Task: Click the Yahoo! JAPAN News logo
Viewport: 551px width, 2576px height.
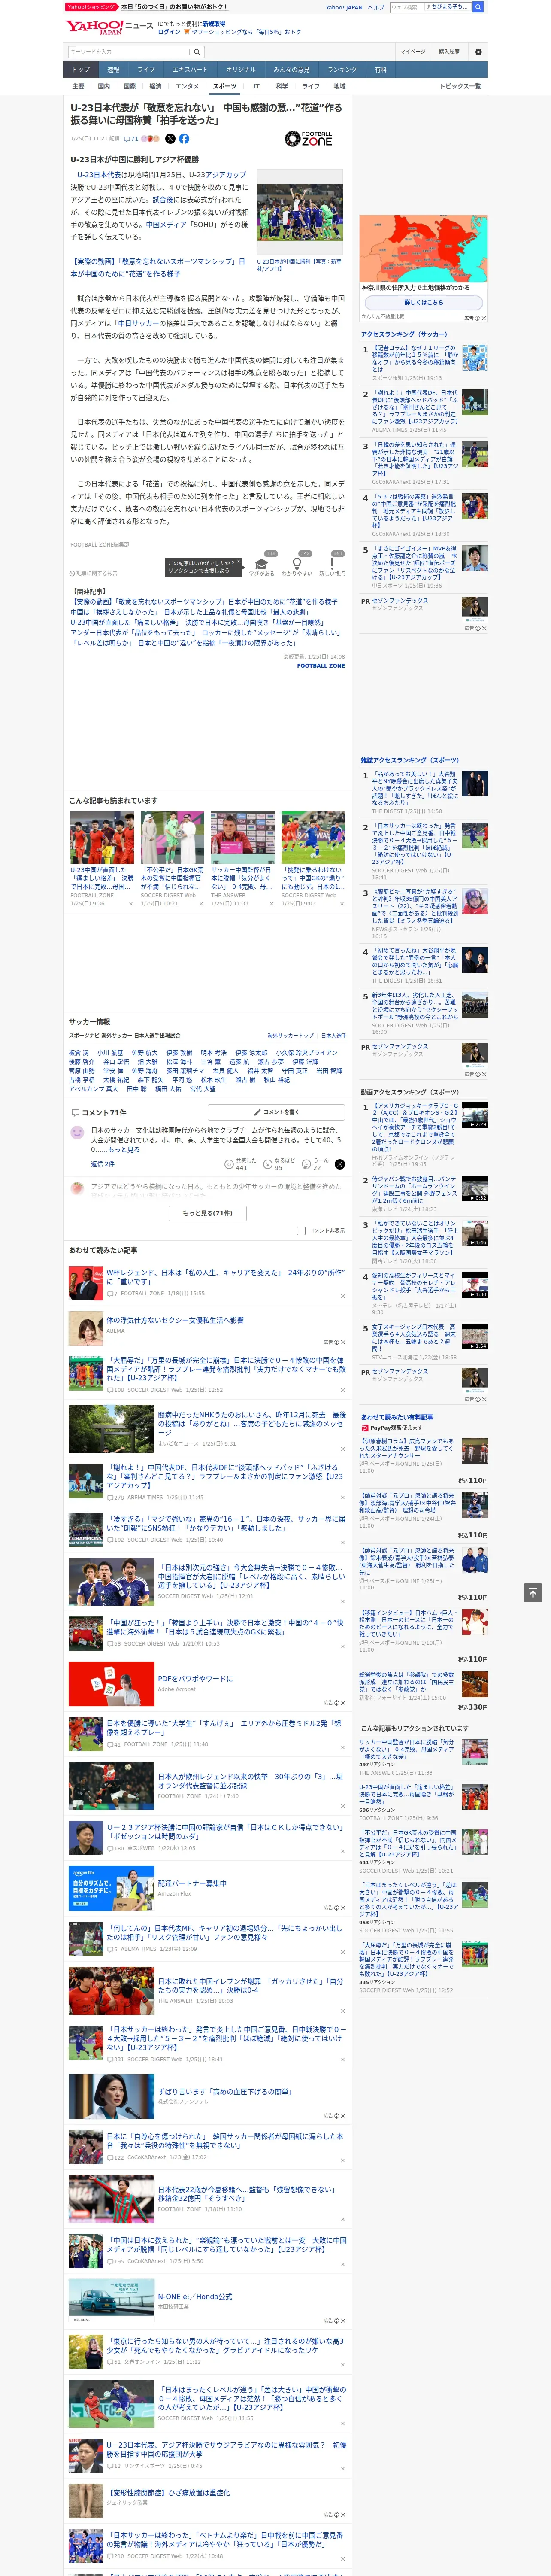Action: [x=109, y=27]
